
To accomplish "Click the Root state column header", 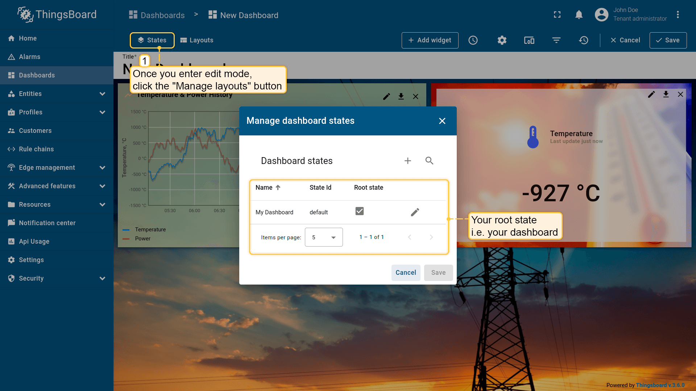I will (369, 188).
